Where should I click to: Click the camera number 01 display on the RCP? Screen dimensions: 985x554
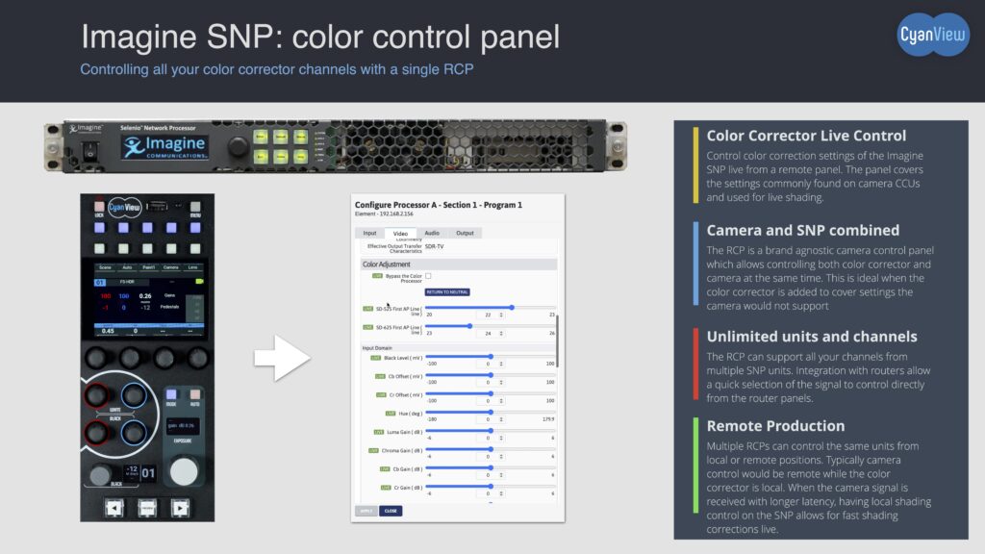pos(148,473)
